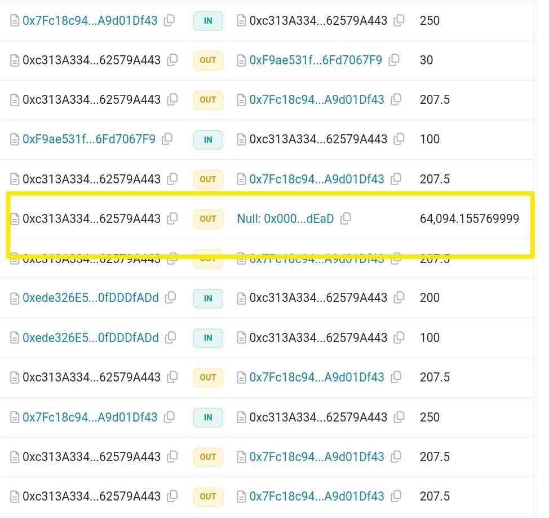Copy the recipient address in the 0xede326E5 100 row
Viewport: 549px width, 518px height.
(x=399, y=337)
